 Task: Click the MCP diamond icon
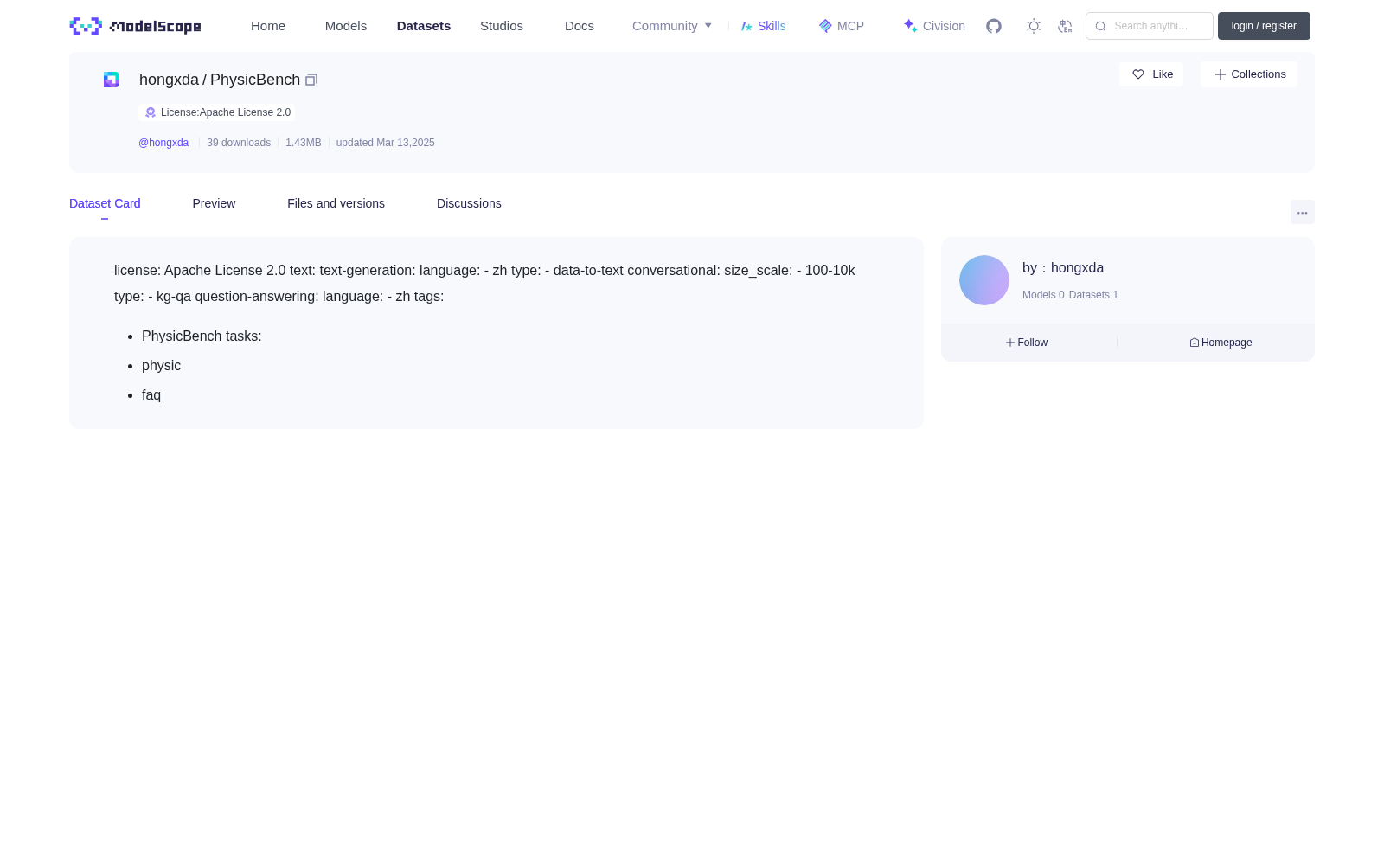point(825,26)
